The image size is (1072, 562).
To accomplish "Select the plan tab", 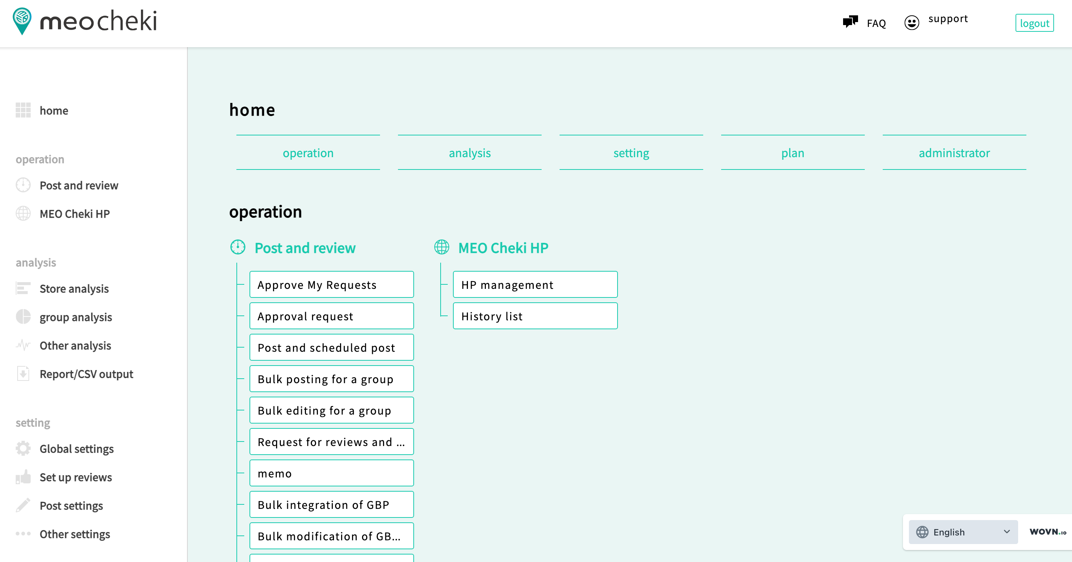I will coord(792,153).
